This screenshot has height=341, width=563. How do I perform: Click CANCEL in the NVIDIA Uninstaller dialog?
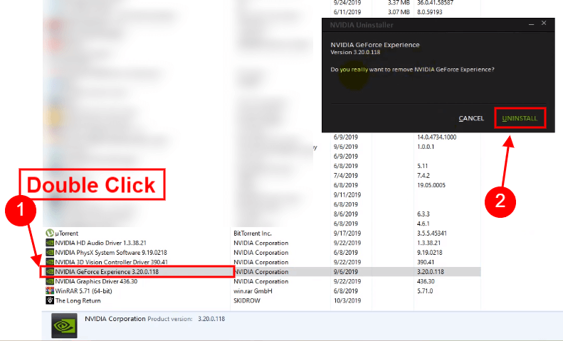(x=471, y=118)
